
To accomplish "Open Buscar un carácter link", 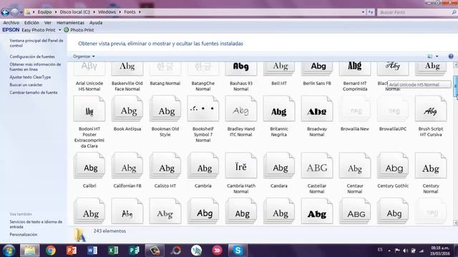I will coord(26,85).
